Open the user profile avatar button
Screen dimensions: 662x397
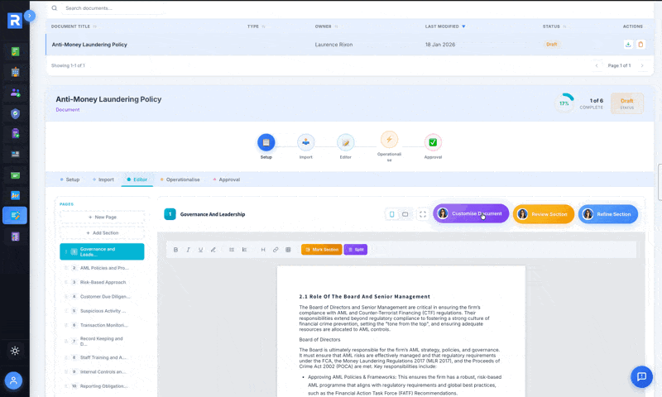point(13,380)
